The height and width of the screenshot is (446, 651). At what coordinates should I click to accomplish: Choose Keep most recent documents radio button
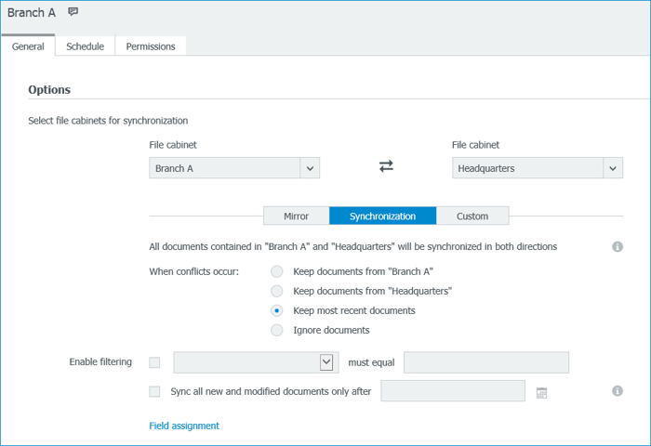(277, 310)
